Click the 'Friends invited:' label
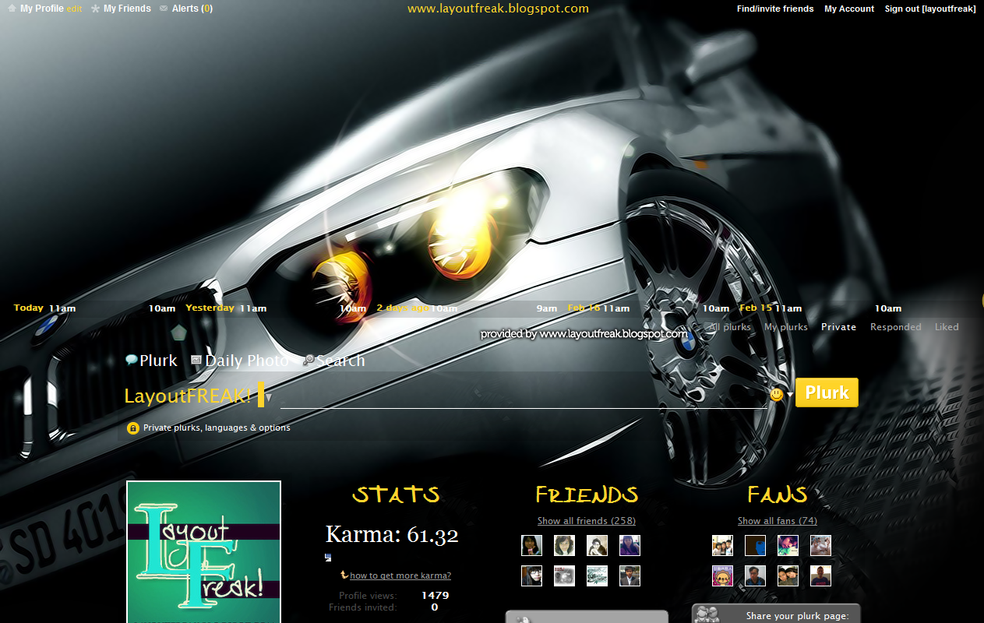The height and width of the screenshot is (623, 984). coord(363,607)
